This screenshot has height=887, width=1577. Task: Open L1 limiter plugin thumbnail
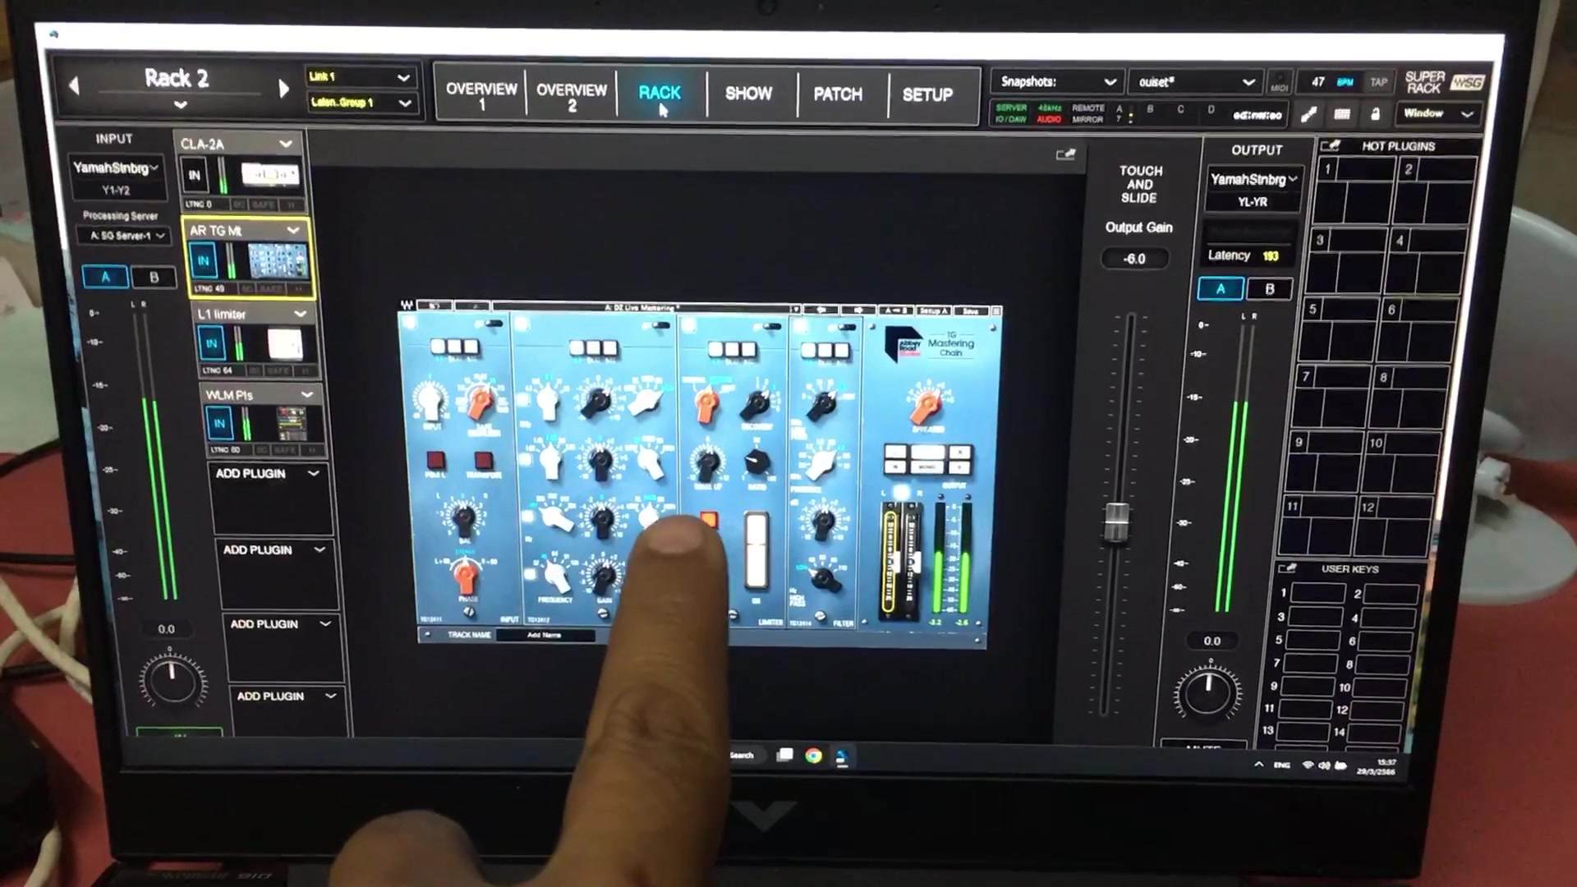coord(285,343)
